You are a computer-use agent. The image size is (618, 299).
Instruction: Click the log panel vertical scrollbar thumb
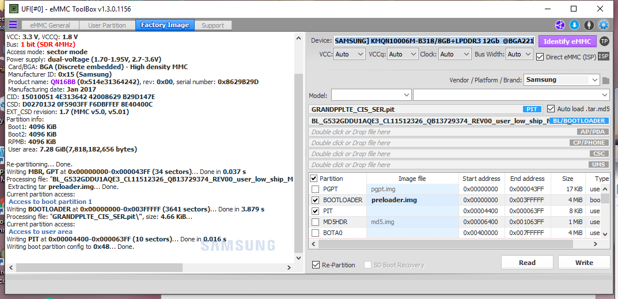coord(298,163)
